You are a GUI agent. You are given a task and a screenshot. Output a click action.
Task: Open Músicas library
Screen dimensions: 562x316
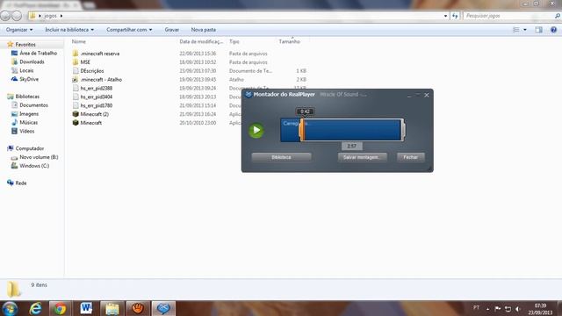tap(29, 123)
